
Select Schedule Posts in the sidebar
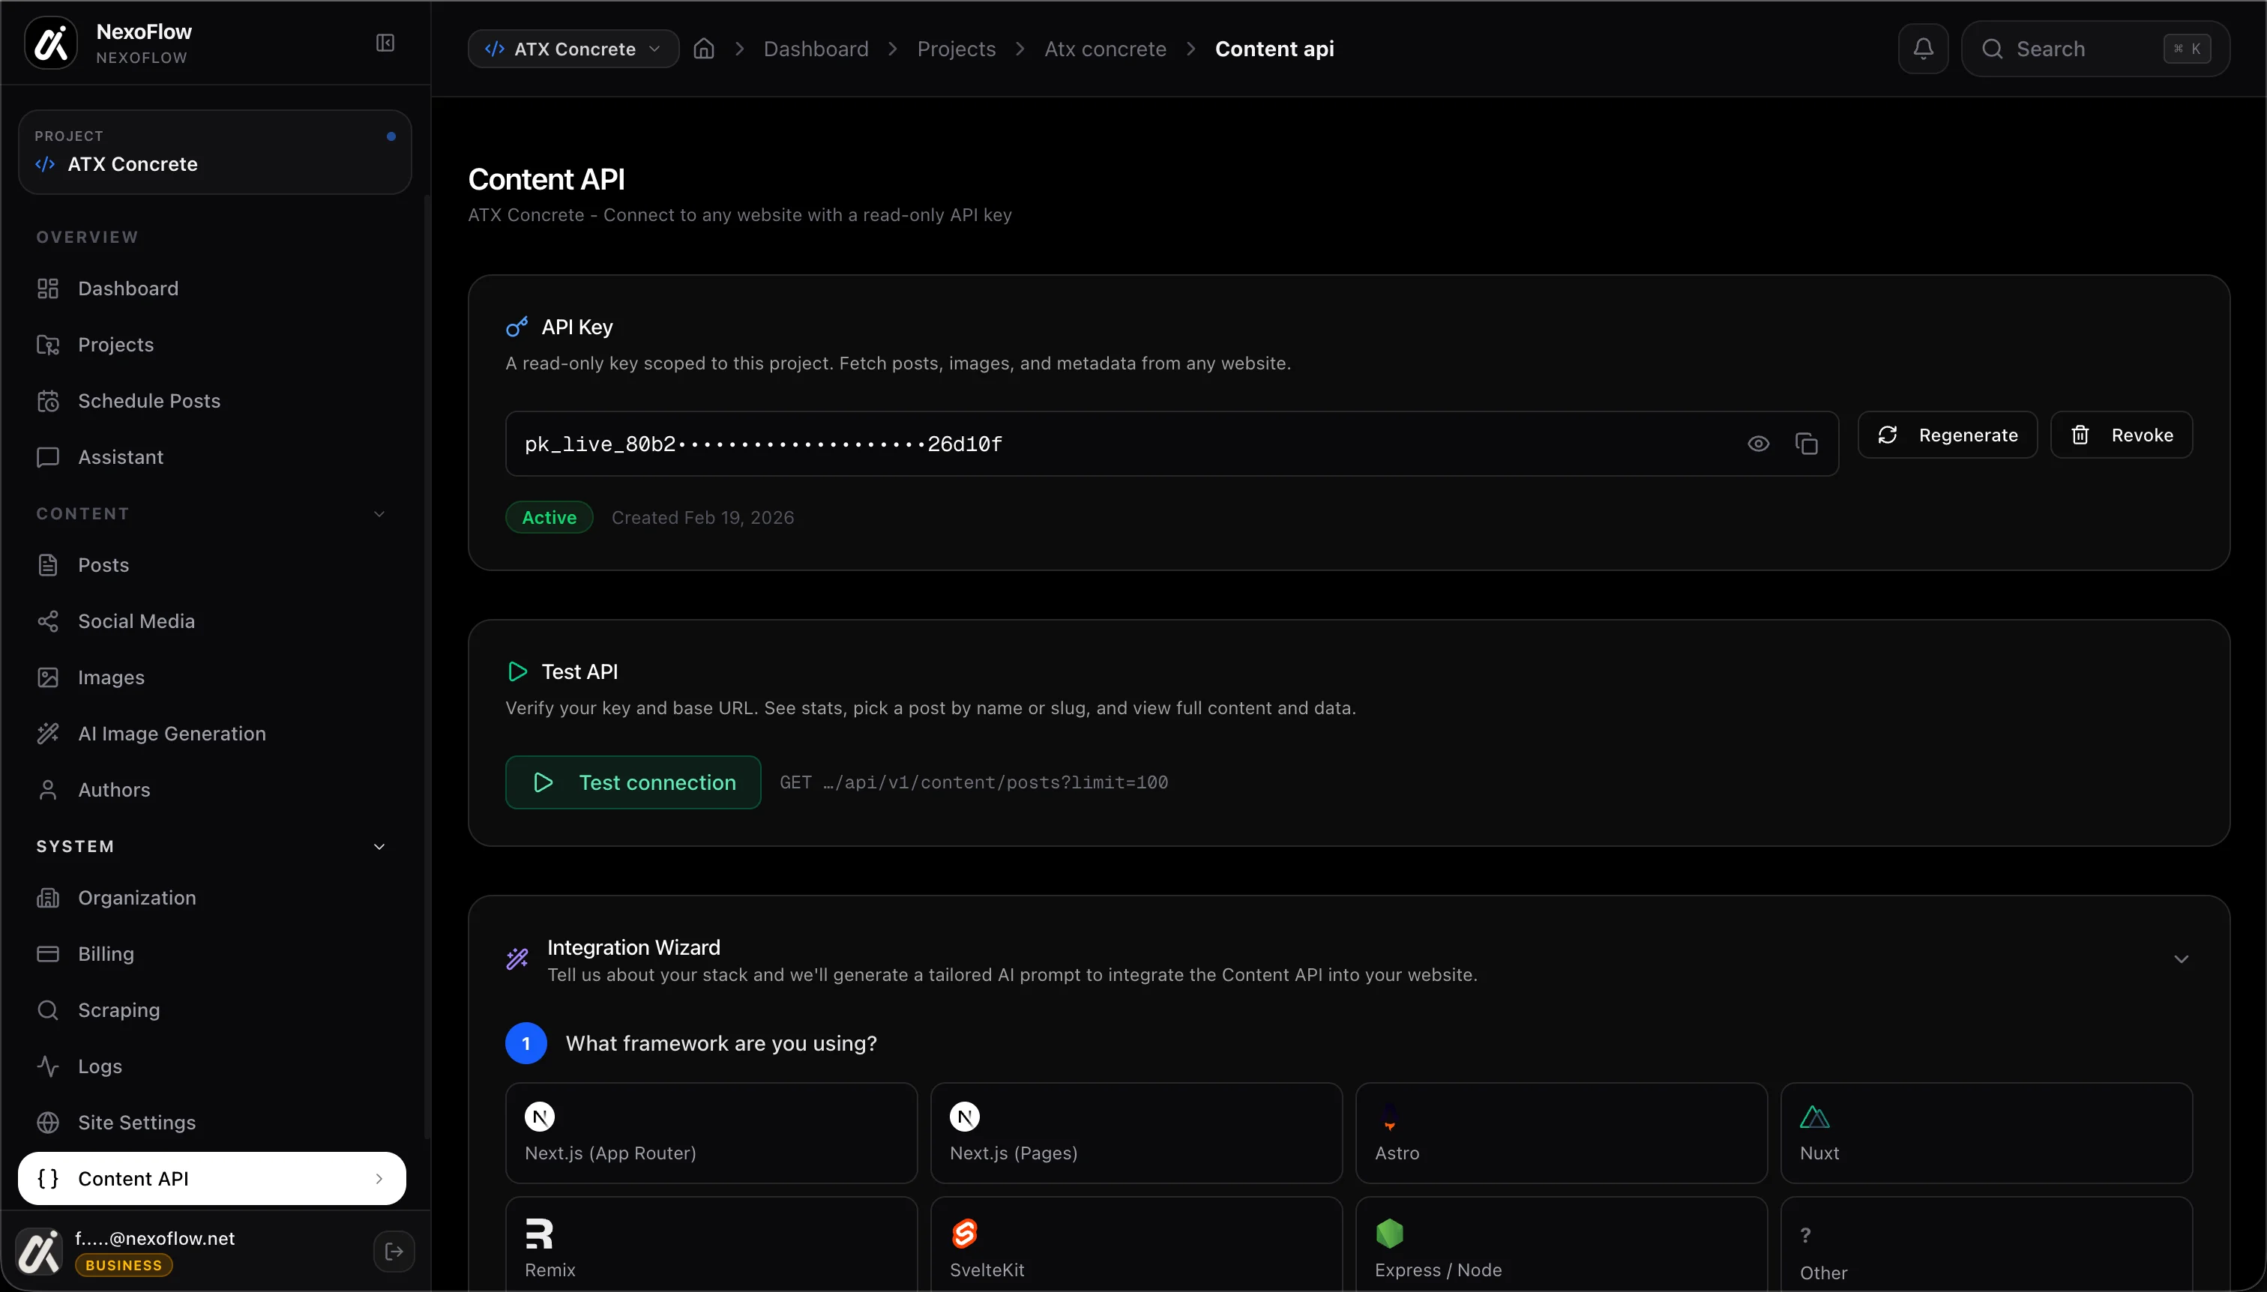(x=149, y=400)
